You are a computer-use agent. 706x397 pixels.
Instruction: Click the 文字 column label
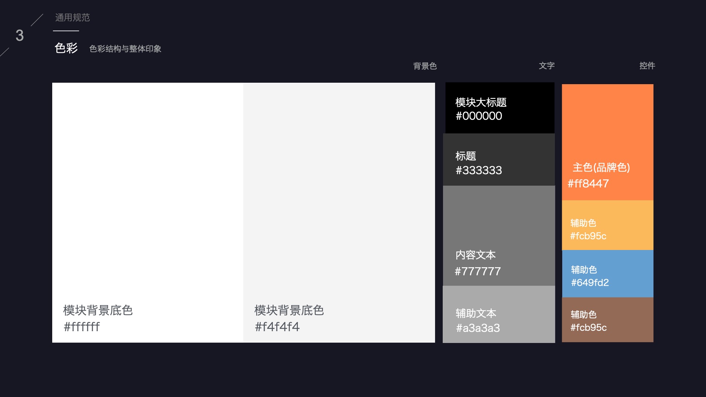pos(546,66)
